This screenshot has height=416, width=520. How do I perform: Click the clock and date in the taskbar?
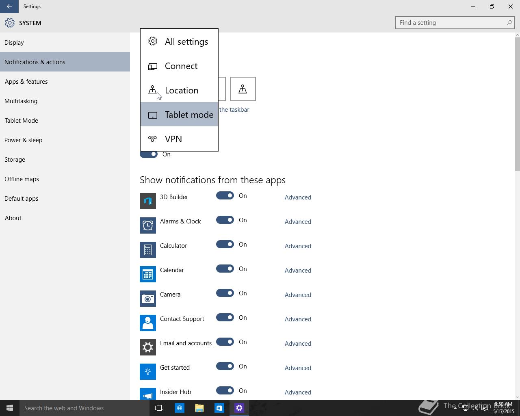pyautogui.click(x=503, y=408)
